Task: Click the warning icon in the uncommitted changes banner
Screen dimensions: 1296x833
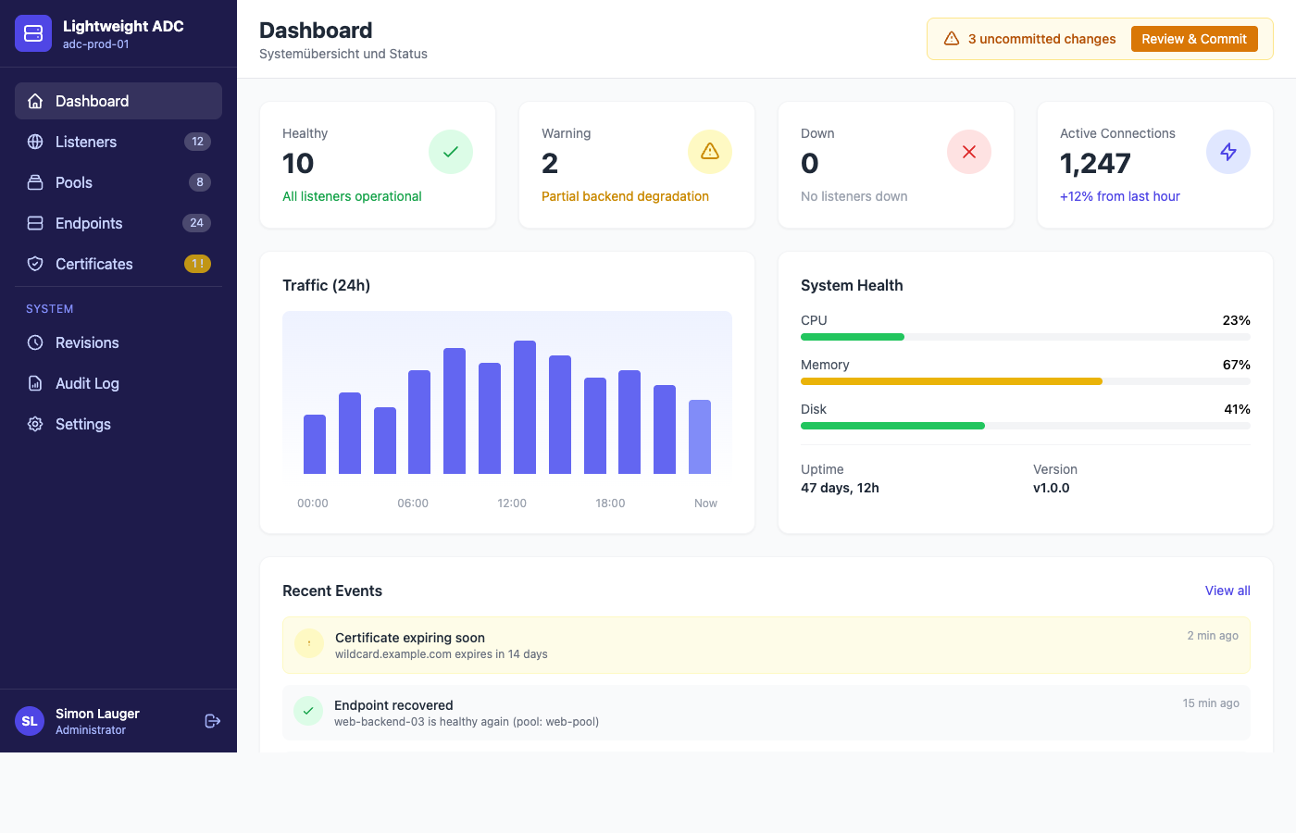Action: (950, 39)
